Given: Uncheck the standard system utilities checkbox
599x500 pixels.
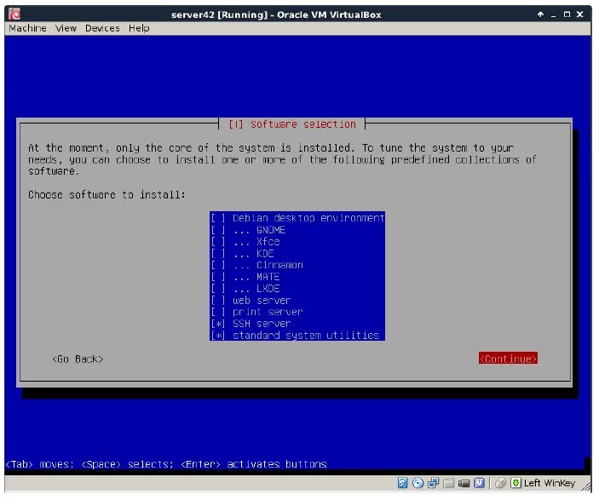Looking at the screenshot, I should coord(218,336).
